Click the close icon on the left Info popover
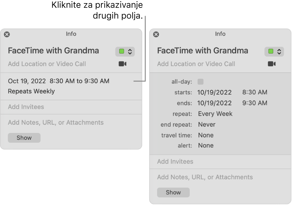 [7, 34]
